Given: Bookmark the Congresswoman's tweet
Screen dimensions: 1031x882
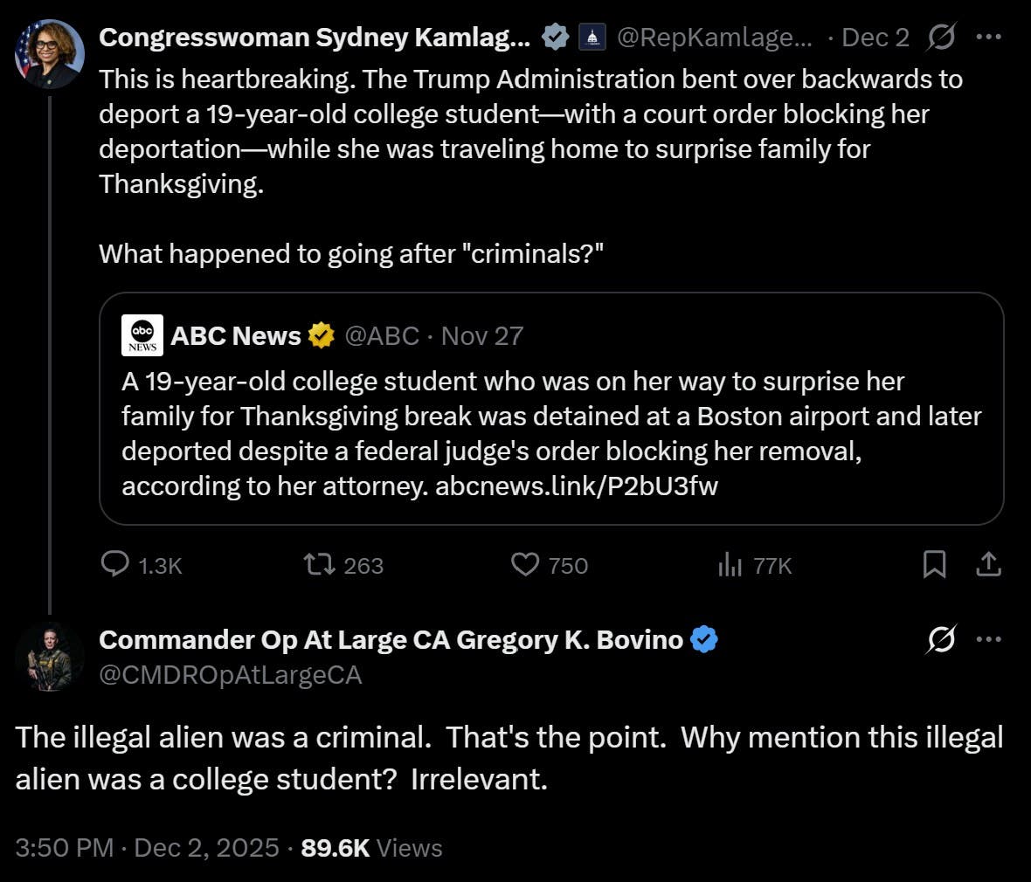Looking at the screenshot, I should pos(934,565).
